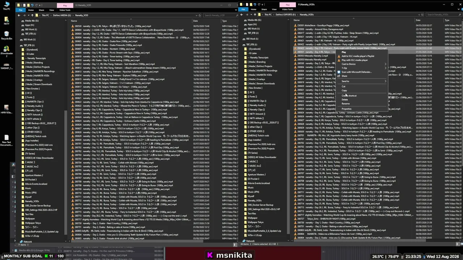Viewport: 463px width, 260px height.
Task: Customize quick access toolbar in left window
Action: 40,5
